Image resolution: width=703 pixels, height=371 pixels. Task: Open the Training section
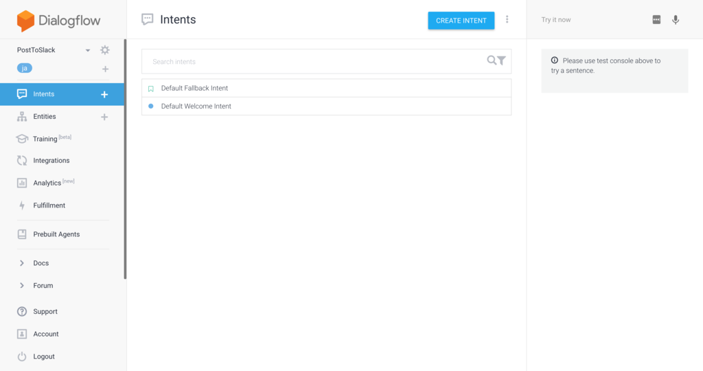pos(45,139)
